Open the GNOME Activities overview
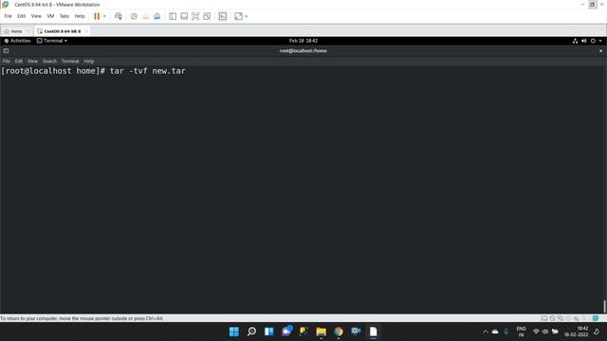 click(x=17, y=41)
